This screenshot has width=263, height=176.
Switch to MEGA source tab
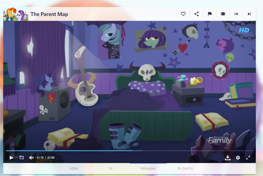click(x=74, y=169)
